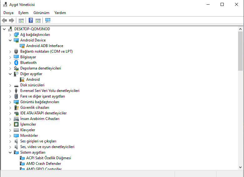This screenshot has width=244, height=177.
Task: Expand Bağlantı noktaları (COM ve LPT)
Action: pyautogui.click(x=10, y=51)
